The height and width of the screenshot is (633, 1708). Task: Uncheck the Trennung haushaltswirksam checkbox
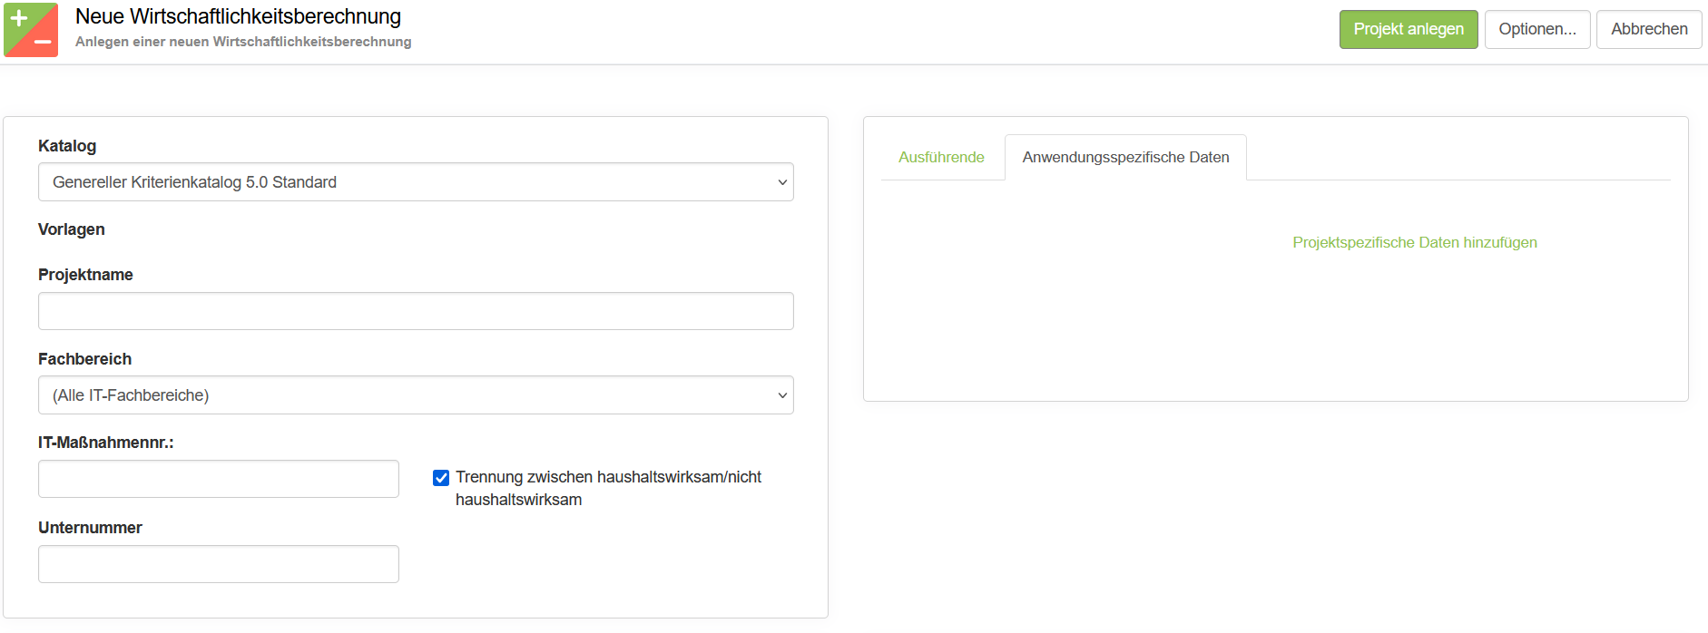click(441, 478)
